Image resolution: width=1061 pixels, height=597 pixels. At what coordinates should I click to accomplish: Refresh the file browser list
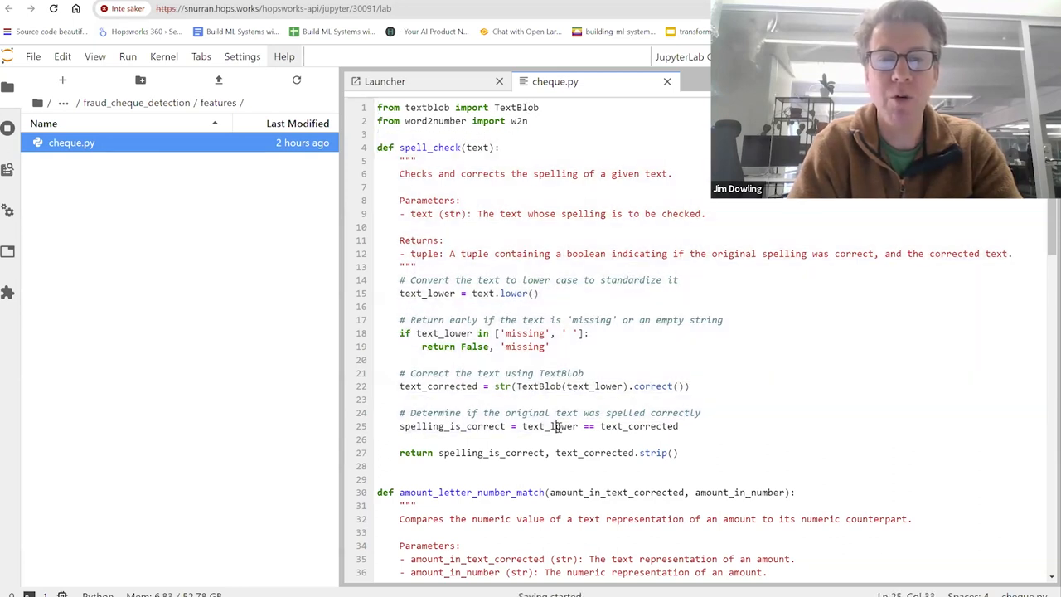[x=297, y=80]
